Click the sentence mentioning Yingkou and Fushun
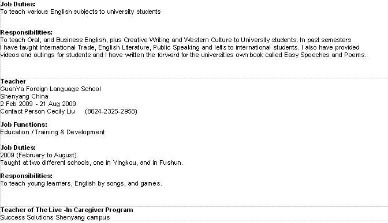The image size is (388, 223). pos(92,162)
